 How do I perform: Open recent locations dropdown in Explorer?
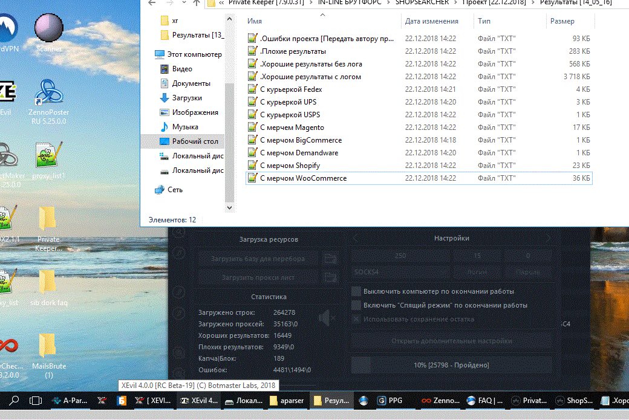coord(184,2)
